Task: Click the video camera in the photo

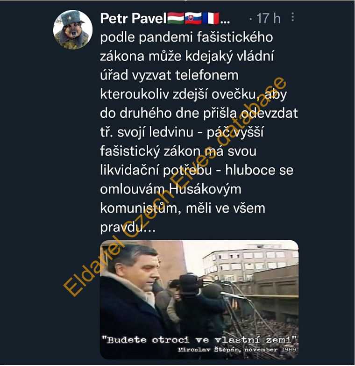Action: (x=186, y=283)
